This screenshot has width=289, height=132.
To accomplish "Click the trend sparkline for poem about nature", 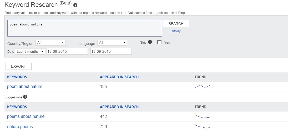I will click(x=202, y=86).
